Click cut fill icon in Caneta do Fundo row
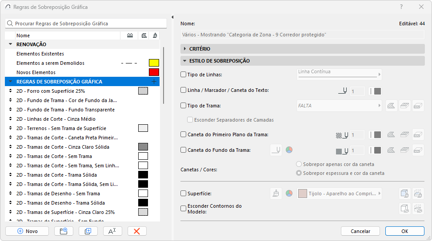The width and height of the screenshot is (432, 241). point(391,150)
